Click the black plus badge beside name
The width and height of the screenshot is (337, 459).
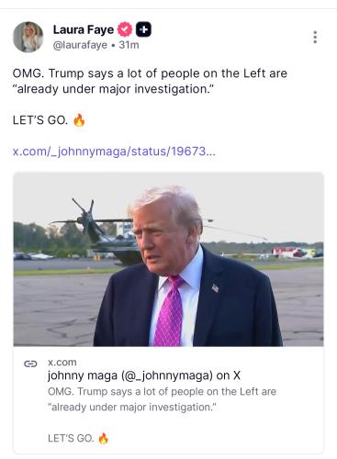click(x=143, y=29)
